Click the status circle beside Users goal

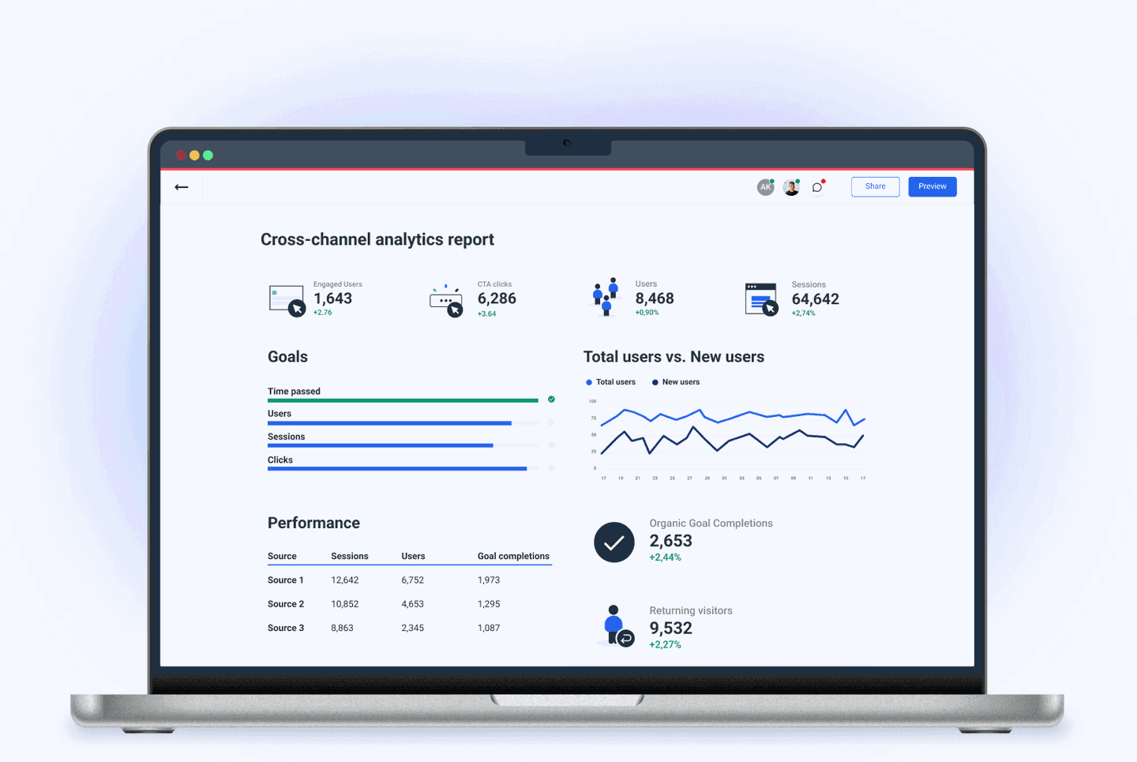point(551,422)
